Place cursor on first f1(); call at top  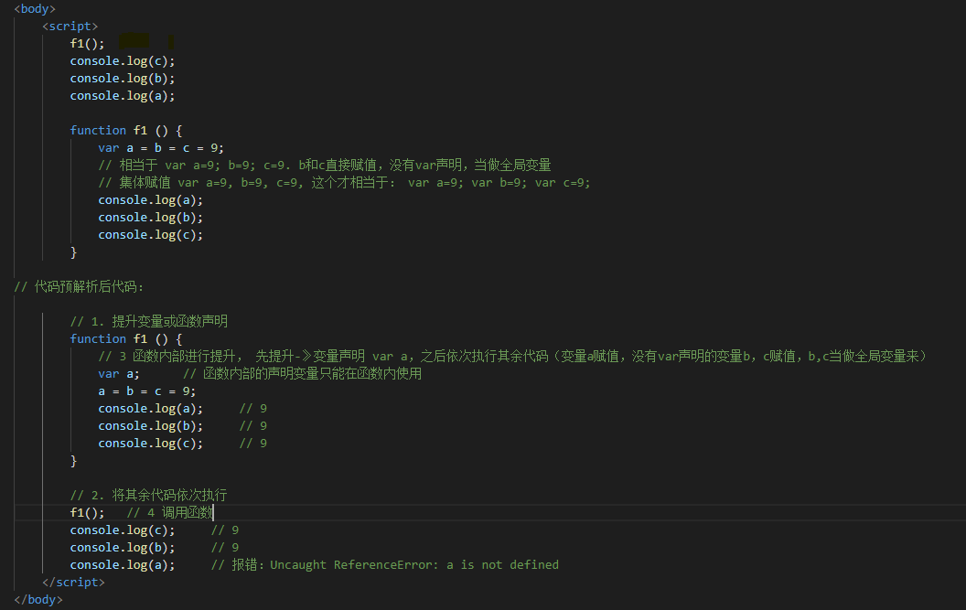click(88, 43)
